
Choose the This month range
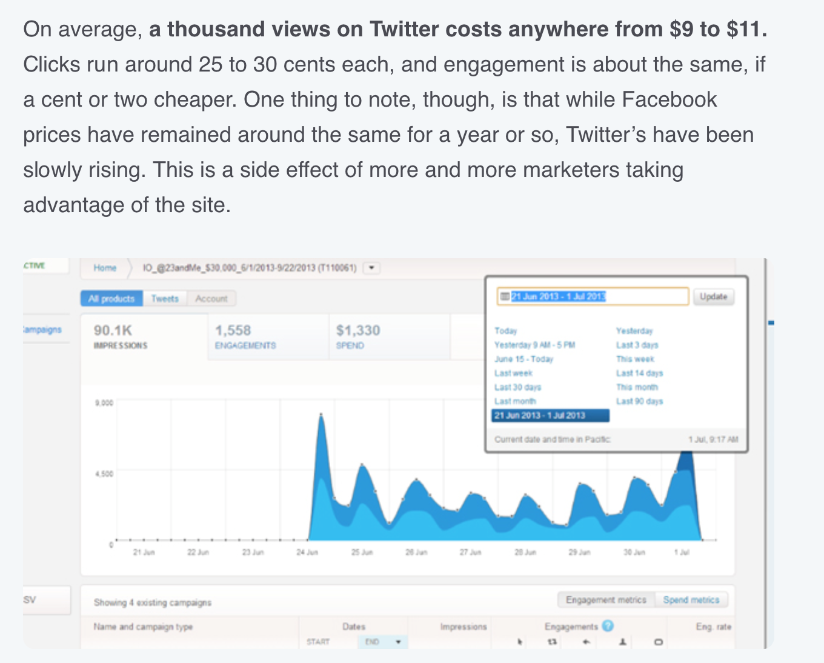click(637, 387)
